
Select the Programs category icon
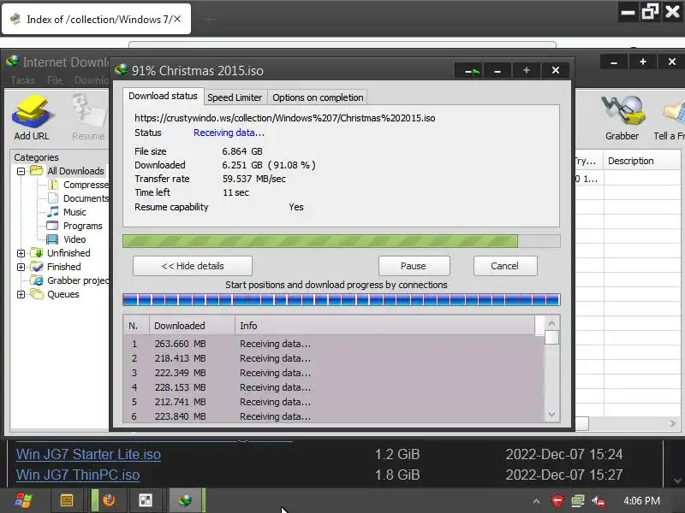pyautogui.click(x=52, y=226)
